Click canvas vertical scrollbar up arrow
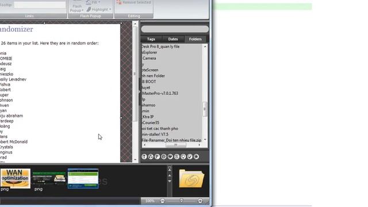Image resolution: width=368 pixels, height=207 pixels. (x=135, y=24)
